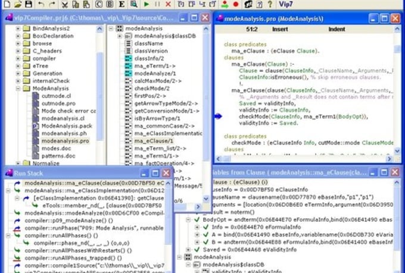Select modeanalysis.pro in the project tree
This screenshot has height=273, width=405.
(x=65, y=142)
